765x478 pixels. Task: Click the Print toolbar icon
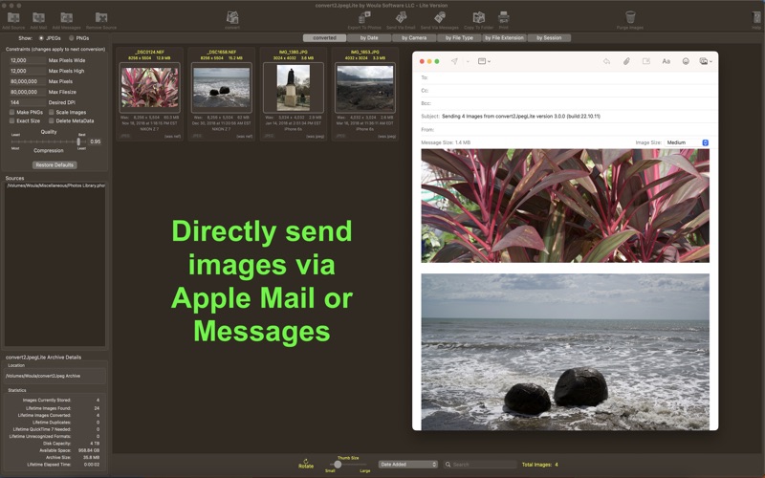coord(504,17)
